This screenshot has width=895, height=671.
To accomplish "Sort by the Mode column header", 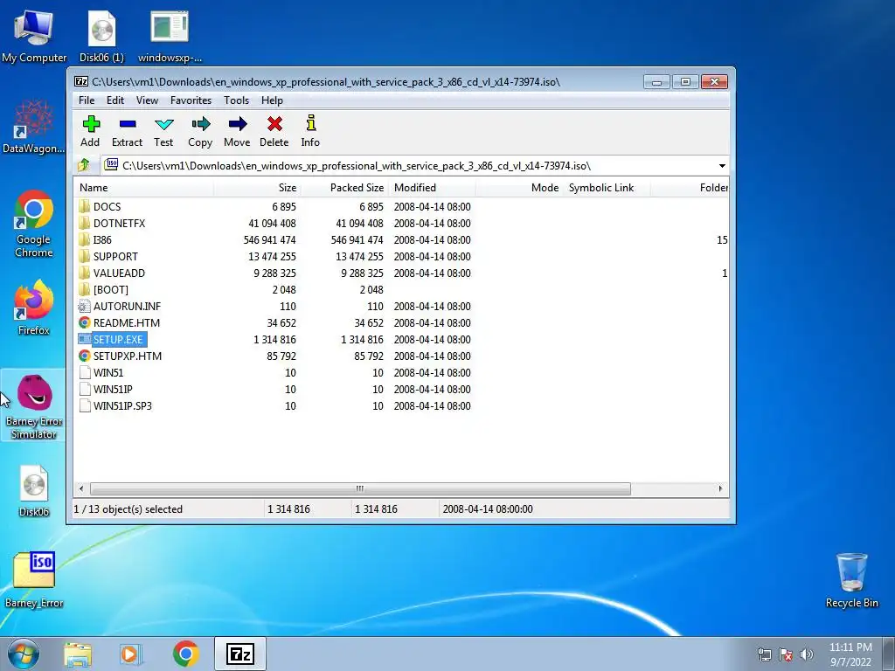I will 519,188.
